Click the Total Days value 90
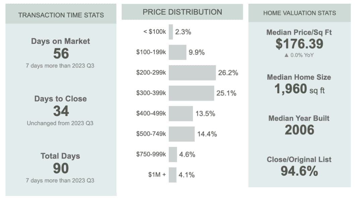The image size is (355, 202). tap(61, 168)
